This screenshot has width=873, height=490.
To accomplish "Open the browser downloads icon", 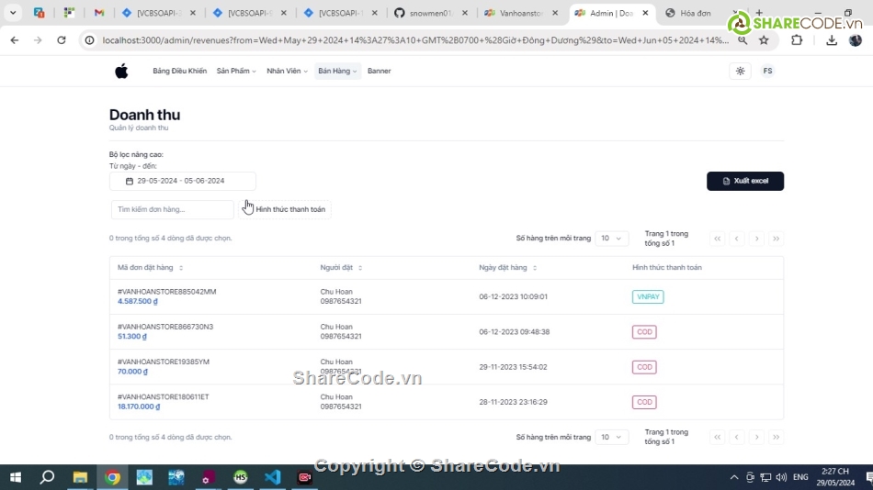I will click(x=832, y=40).
